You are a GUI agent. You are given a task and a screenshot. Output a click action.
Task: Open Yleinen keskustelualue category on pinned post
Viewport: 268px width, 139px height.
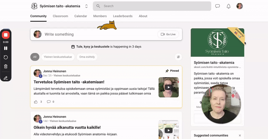(67, 76)
